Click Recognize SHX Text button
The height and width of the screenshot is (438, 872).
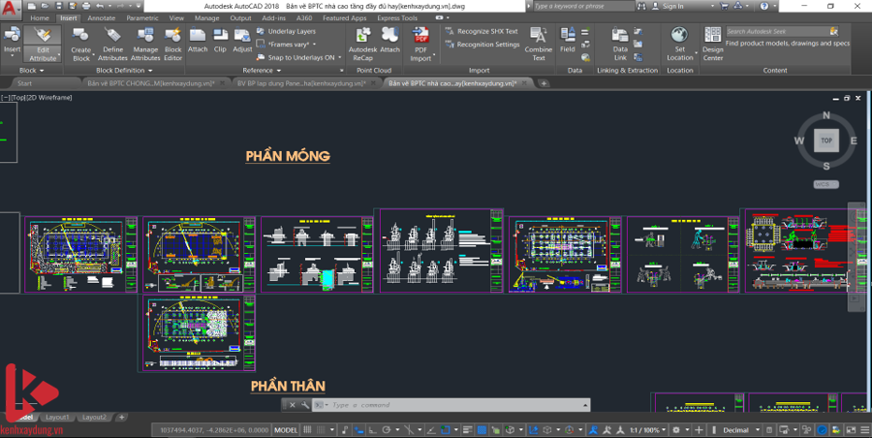pyautogui.click(x=482, y=31)
